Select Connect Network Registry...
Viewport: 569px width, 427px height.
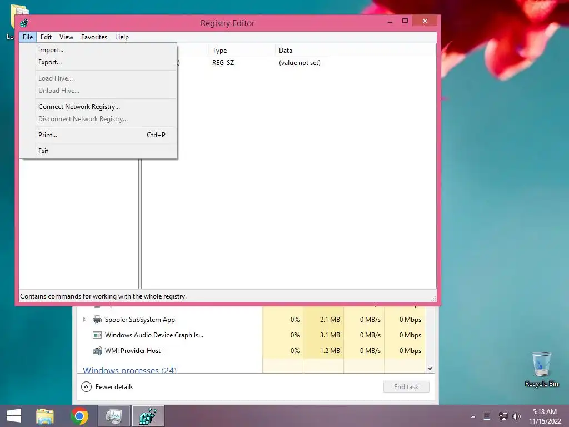click(x=98, y=107)
